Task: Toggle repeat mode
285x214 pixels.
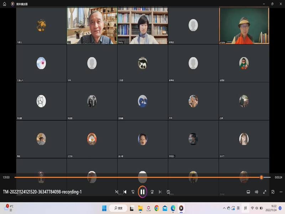Action: 168,192
